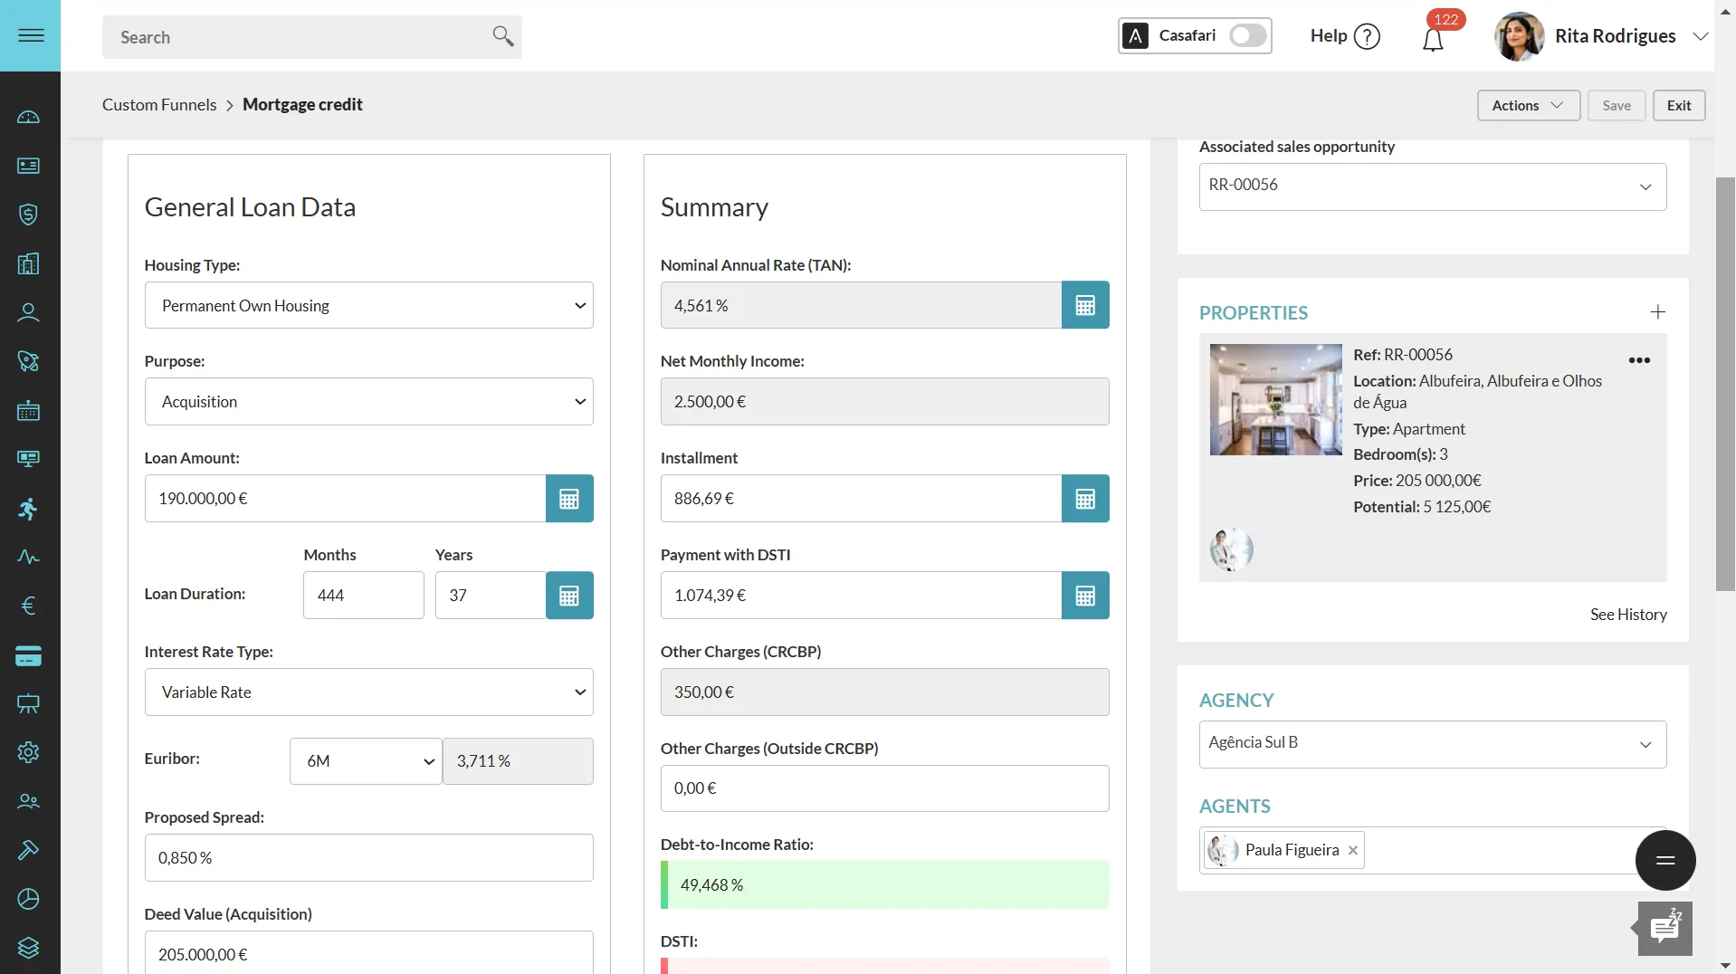The width and height of the screenshot is (1736, 974).
Task: Click the plus icon in Properties
Action: tap(1658, 312)
